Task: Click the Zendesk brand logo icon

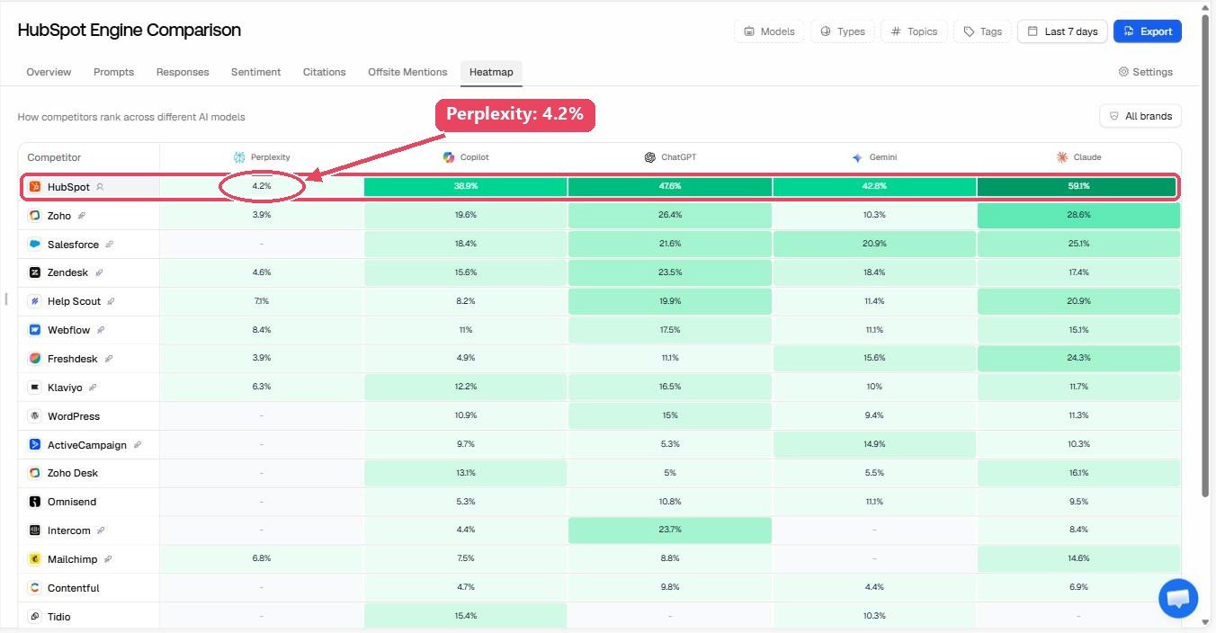Action: (x=35, y=272)
